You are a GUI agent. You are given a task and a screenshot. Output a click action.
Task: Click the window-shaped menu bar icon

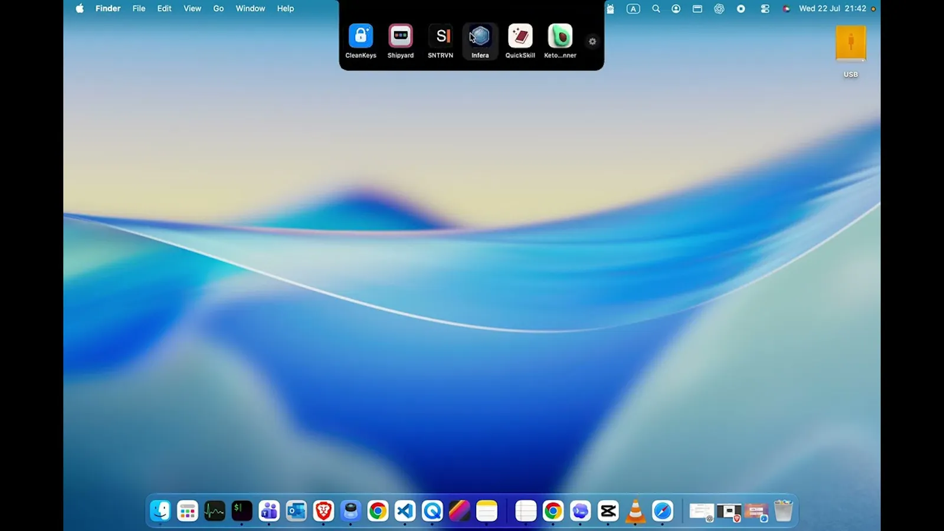pos(697,9)
